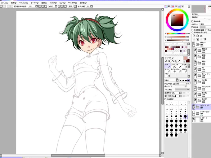Pick the Eraser (消しゴム) tool
211x158 pixels.
click(173, 70)
